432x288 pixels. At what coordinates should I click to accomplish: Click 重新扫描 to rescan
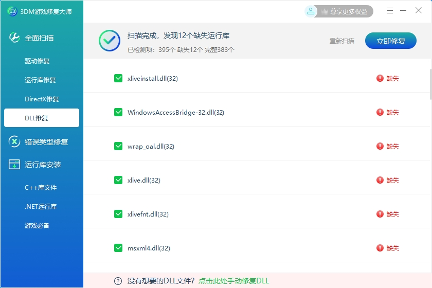click(342, 41)
